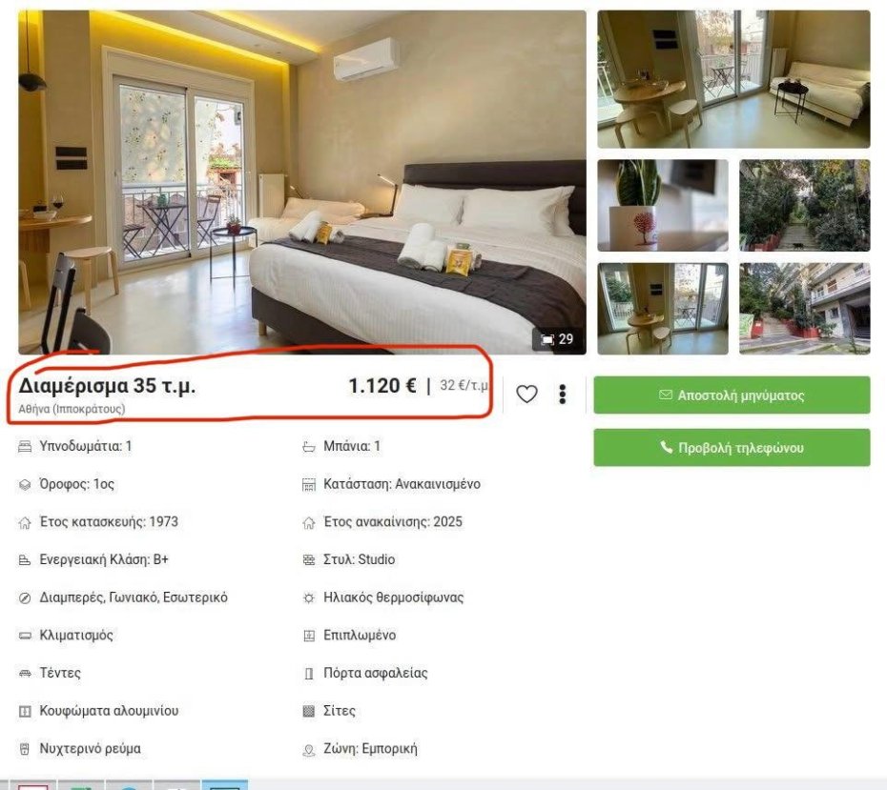Click the zone pin icon beside Ζώνη

click(309, 750)
